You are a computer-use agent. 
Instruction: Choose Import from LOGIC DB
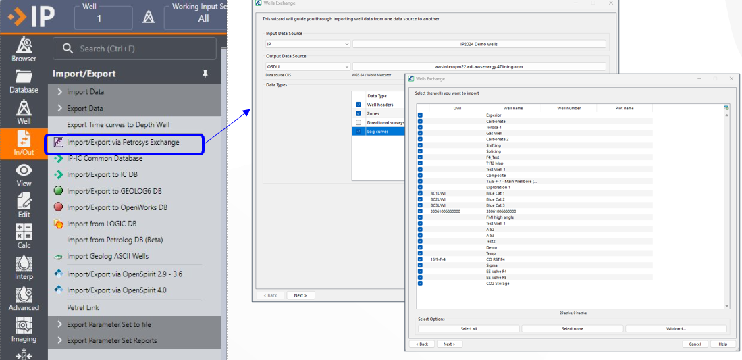[102, 223]
